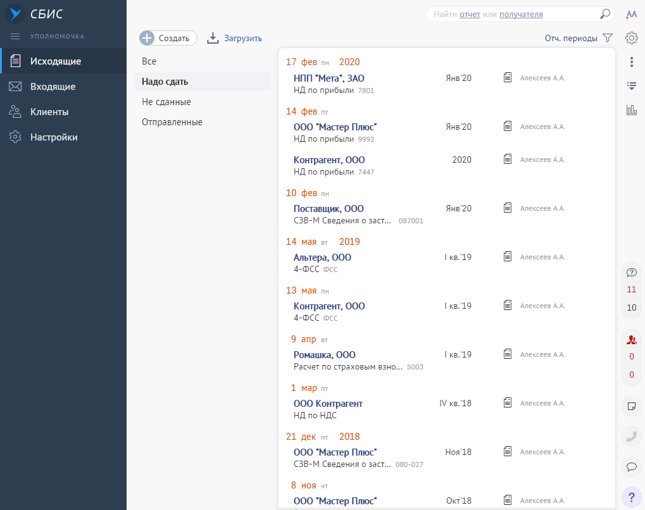Click the document icon for НПП "Мета", ЗАО
The width and height of the screenshot is (645, 510).
[x=507, y=77]
